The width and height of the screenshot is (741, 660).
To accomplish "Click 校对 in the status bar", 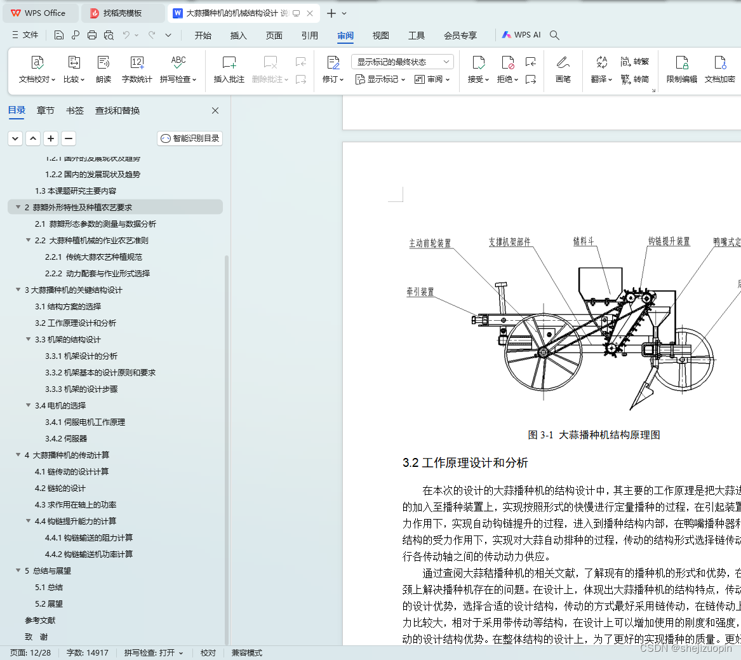I will click(208, 652).
